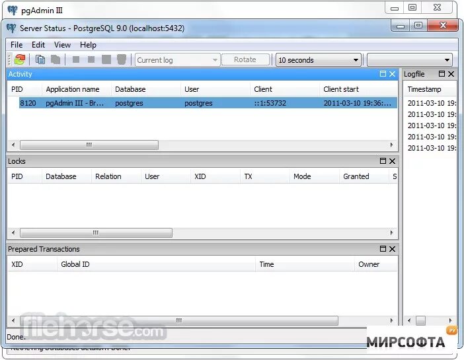This screenshot has height=360, width=464.
Task: Maximize the Prepared Transactions panel
Action: coord(383,249)
